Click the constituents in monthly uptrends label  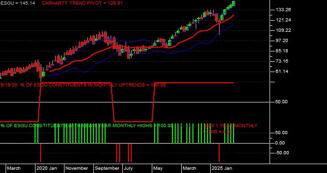pyautogui.click(x=83, y=85)
